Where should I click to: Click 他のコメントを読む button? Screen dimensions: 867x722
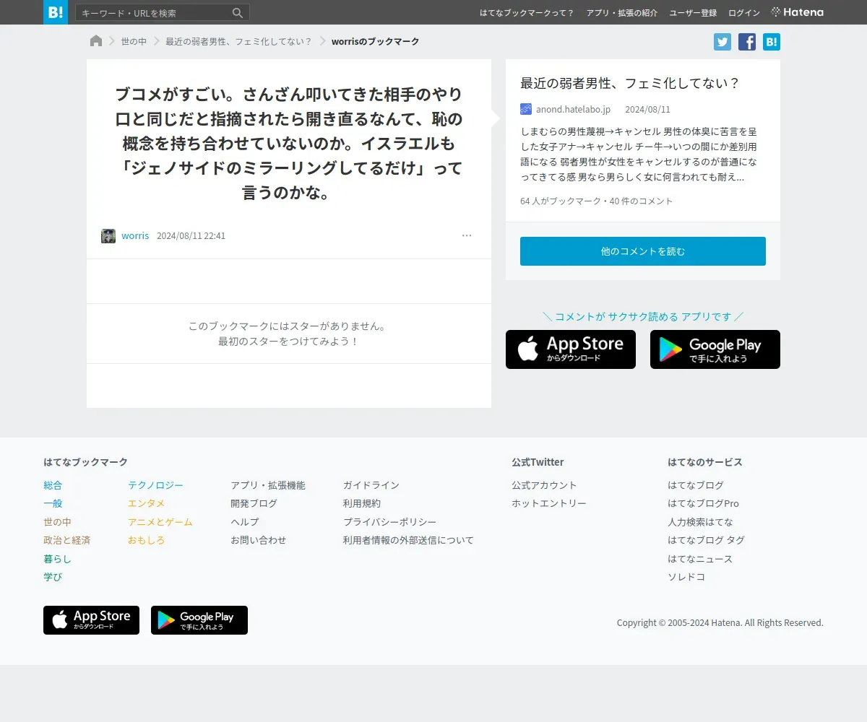[643, 251]
